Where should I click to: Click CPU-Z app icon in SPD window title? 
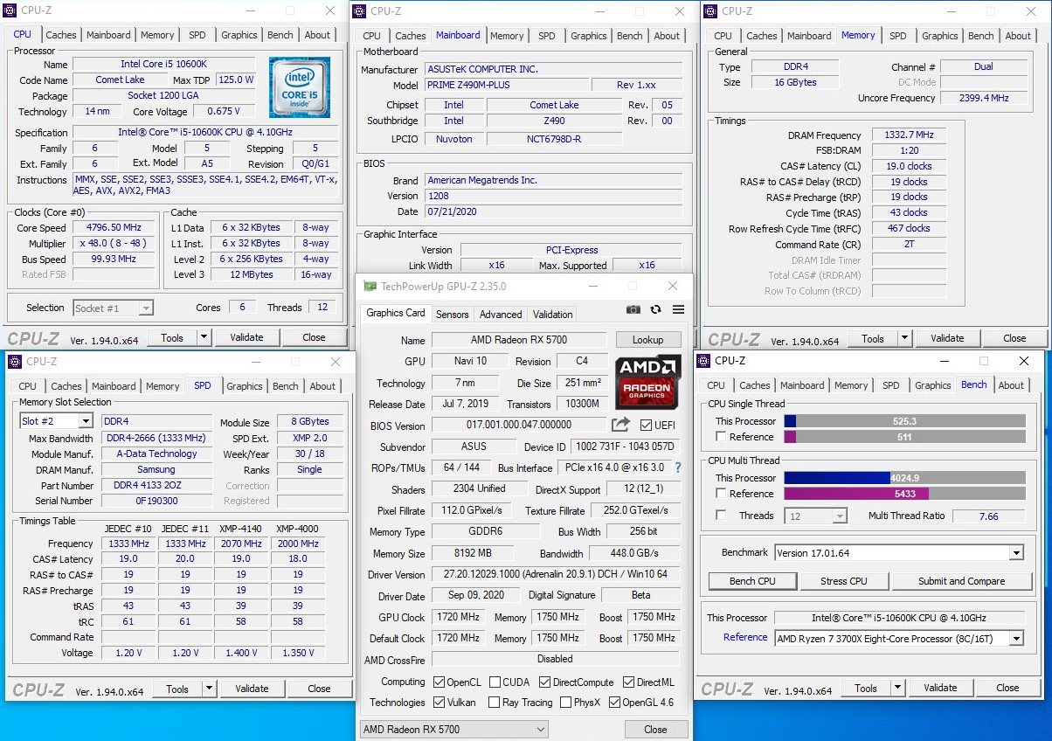[15, 361]
